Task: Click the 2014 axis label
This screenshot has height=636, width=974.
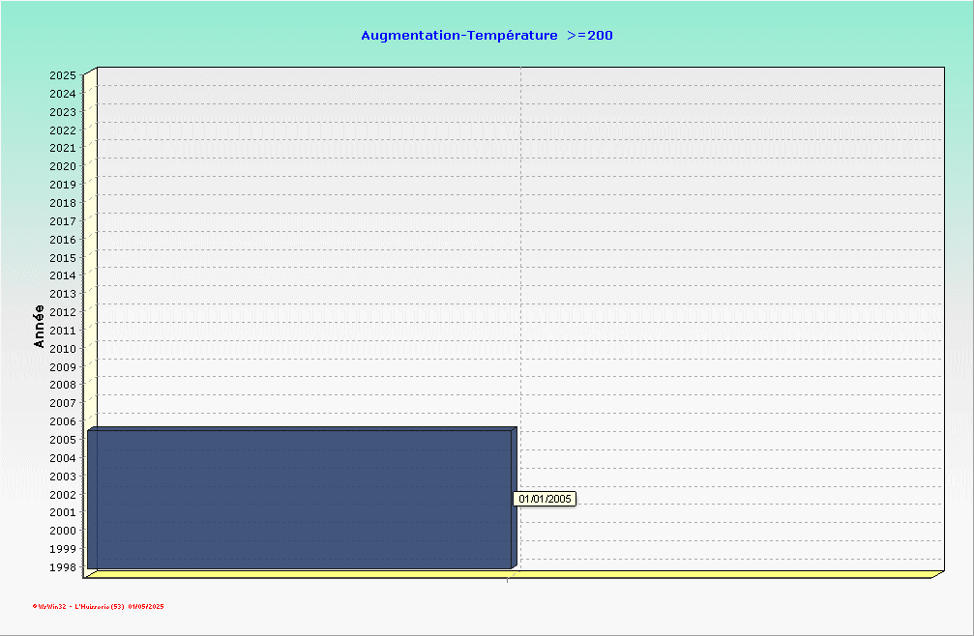Action: [63, 275]
